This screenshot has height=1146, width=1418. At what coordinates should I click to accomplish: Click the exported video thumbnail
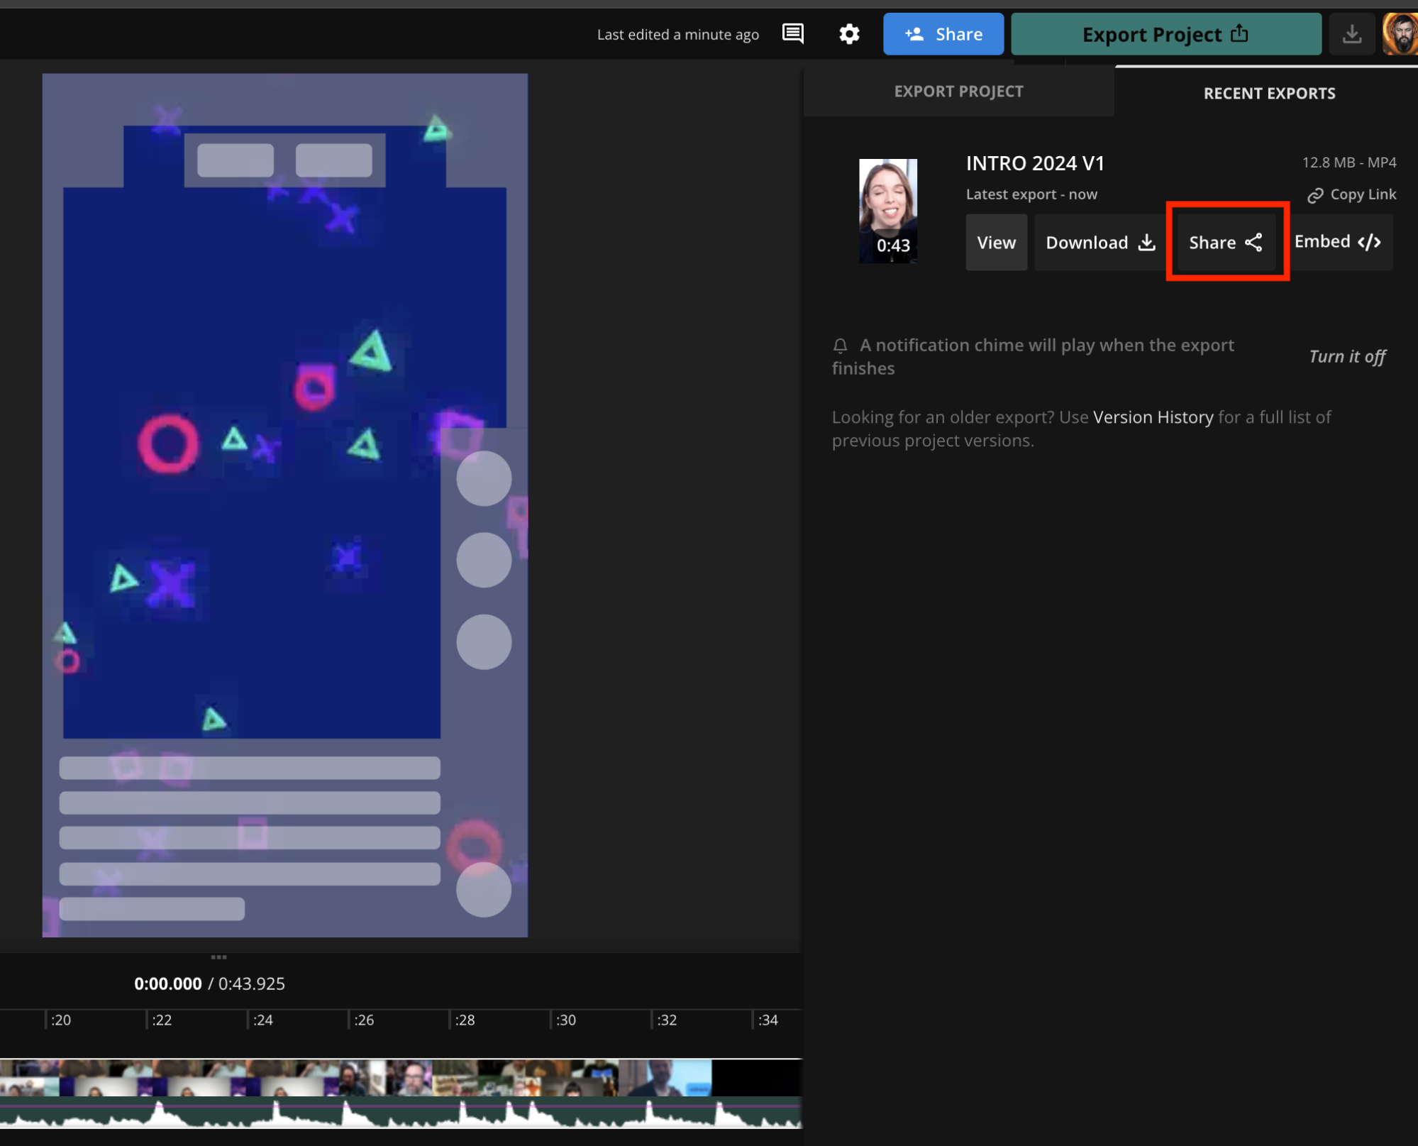pos(887,211)
